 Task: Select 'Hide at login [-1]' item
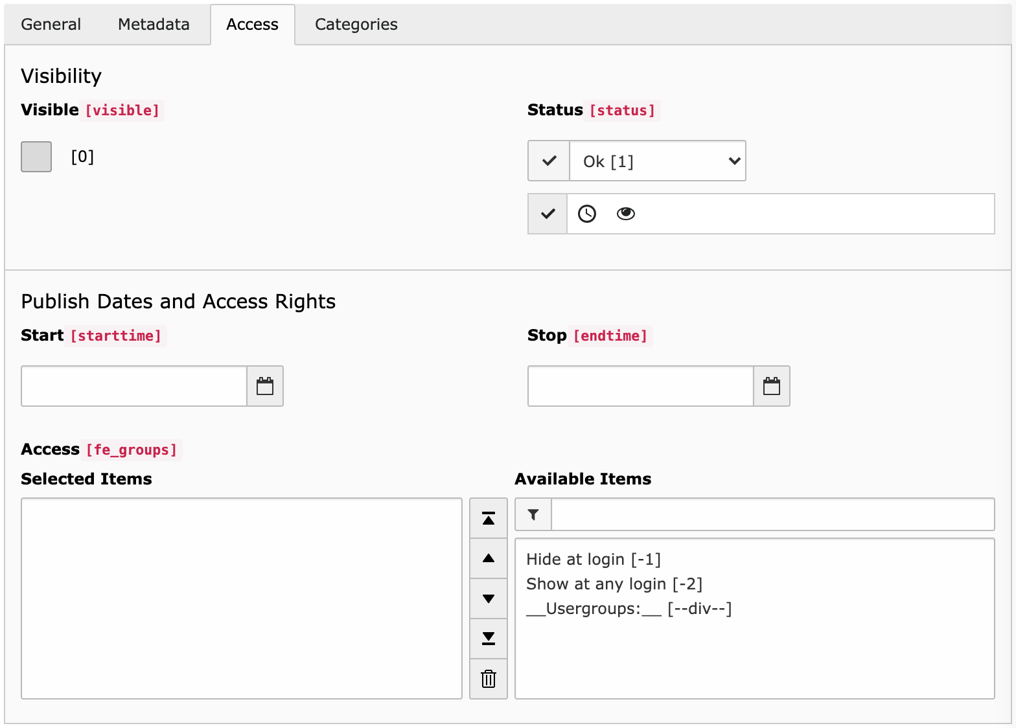pyautogui.click(x=594, y=559)
